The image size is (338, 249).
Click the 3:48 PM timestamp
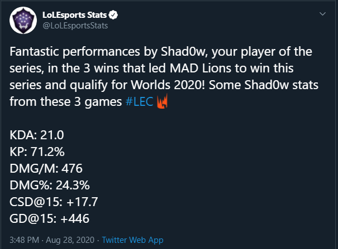pos(25,240)
